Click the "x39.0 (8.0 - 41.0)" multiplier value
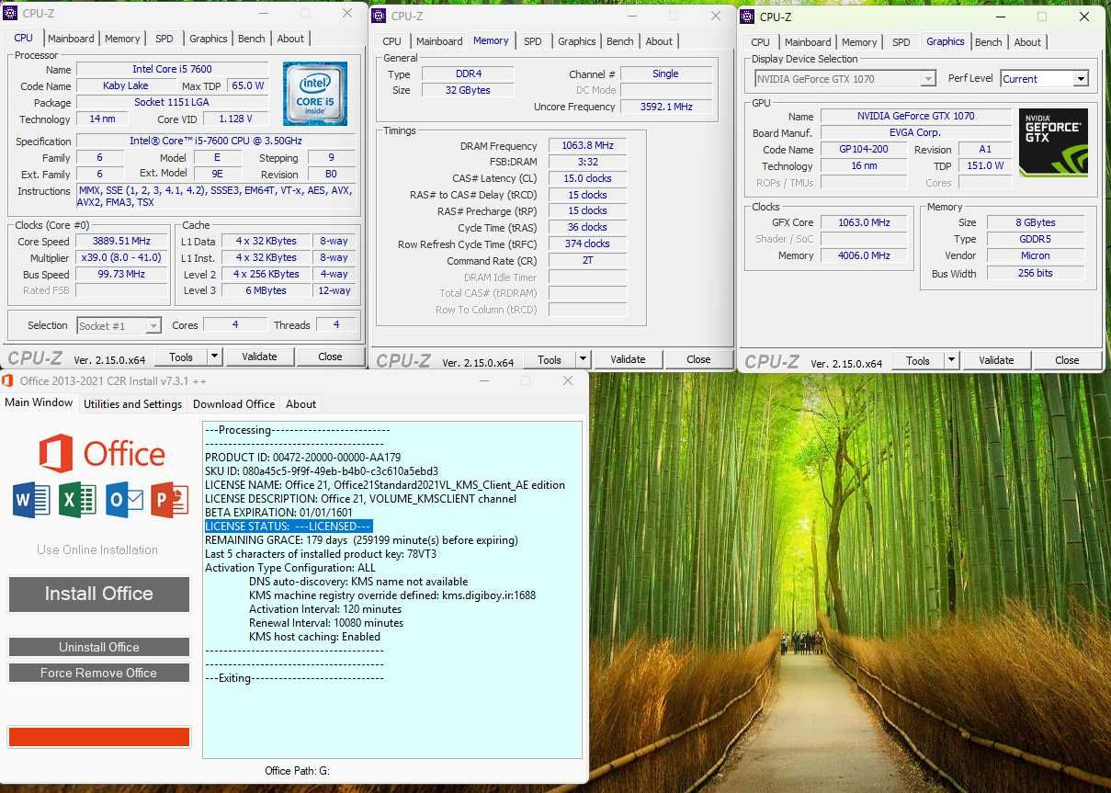The height and width of the screenshot is (793, 1111). [122, 258]
